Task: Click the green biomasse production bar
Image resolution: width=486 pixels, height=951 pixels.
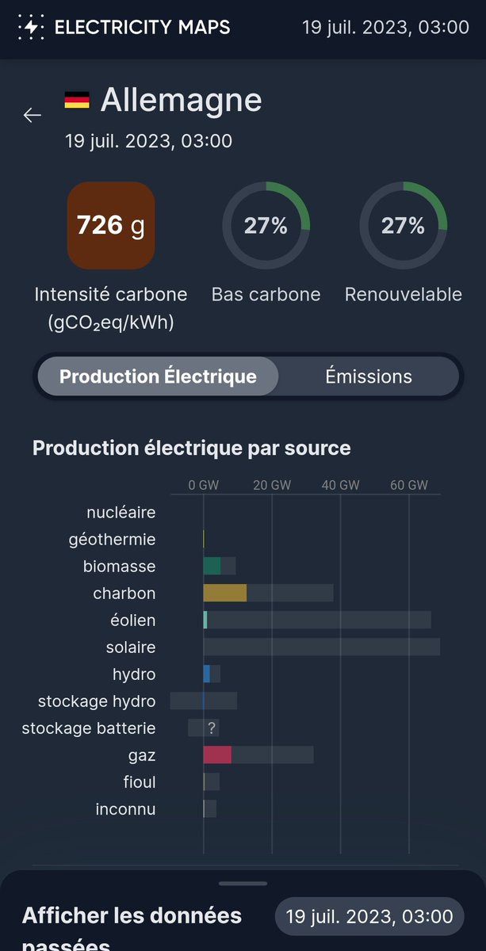Action: pyautogui.click(x=212, y=567)
